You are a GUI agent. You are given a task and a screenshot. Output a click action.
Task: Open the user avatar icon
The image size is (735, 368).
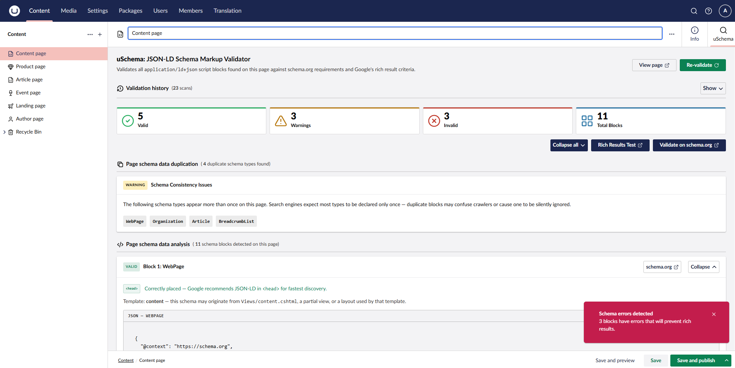click(725, 11)
